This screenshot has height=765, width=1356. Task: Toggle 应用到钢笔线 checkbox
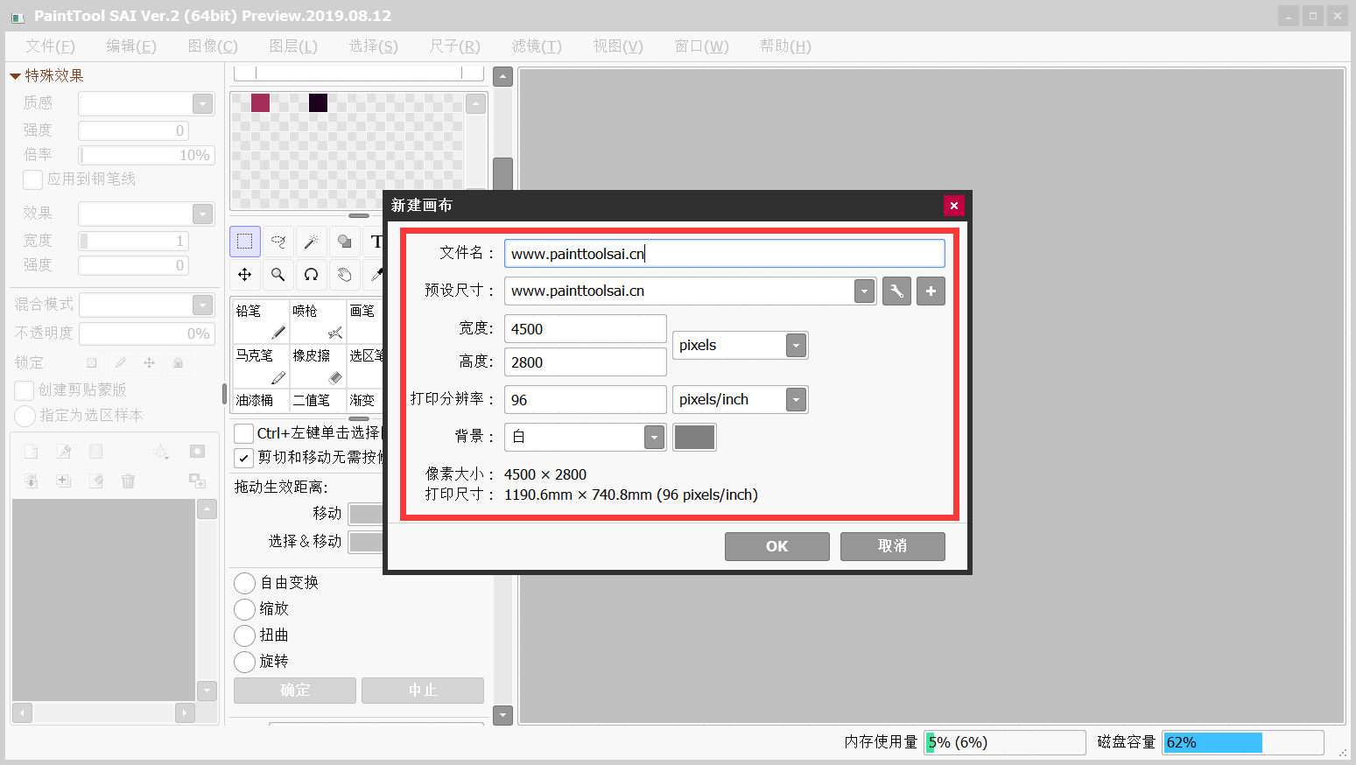(33, 179)
